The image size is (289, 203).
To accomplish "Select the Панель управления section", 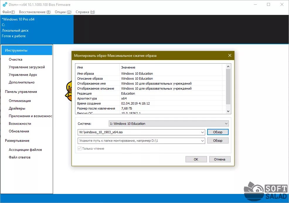I will point(21,92).
